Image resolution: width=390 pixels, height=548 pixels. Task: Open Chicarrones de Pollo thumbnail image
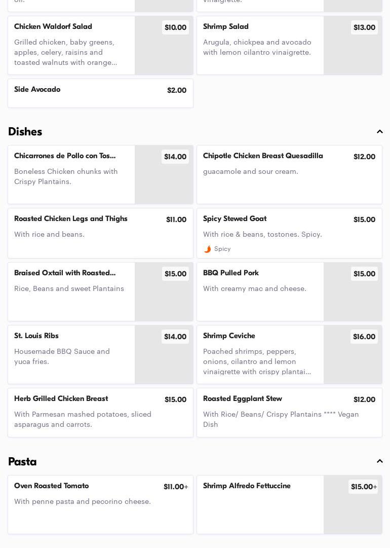click(164, 175)
